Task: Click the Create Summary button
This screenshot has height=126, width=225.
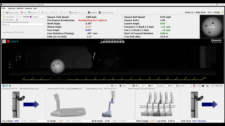Action: point(10,17)
